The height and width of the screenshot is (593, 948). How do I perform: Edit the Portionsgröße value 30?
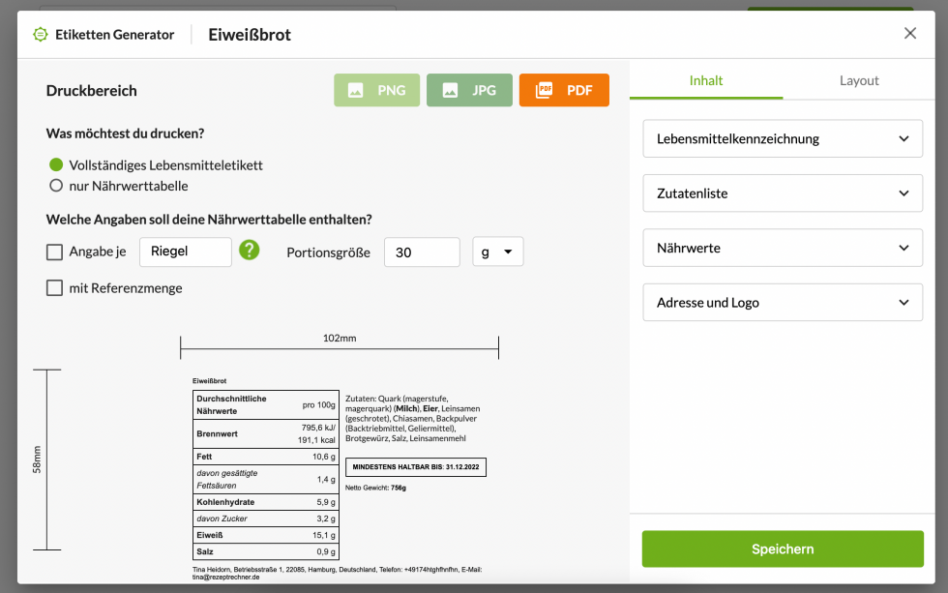(x=422, y=252)
